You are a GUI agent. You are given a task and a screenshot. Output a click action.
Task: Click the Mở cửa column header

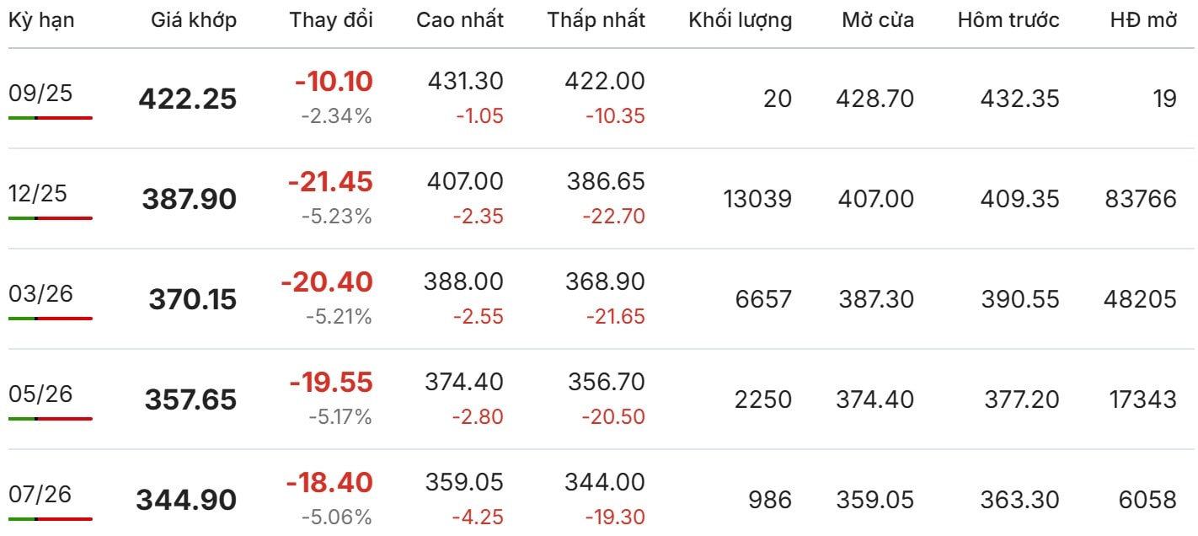878,20
